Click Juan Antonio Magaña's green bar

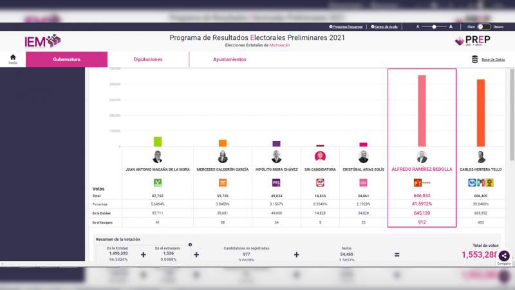coord(158,142)
